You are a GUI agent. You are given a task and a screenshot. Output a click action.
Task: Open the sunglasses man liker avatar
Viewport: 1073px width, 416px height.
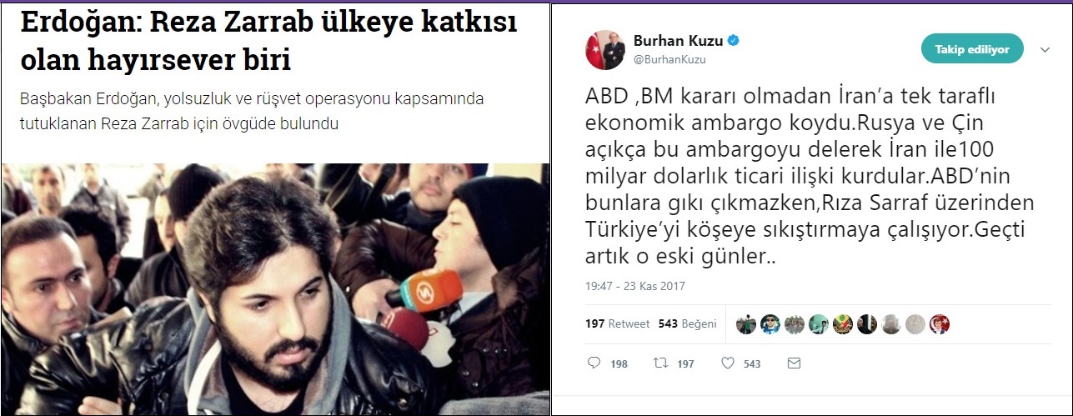770,324
